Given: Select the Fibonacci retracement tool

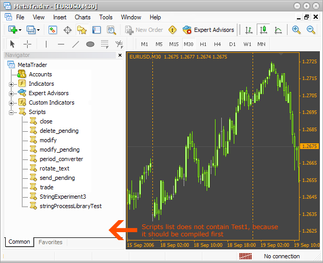Looking at the screenshot, I should point(105,44).
